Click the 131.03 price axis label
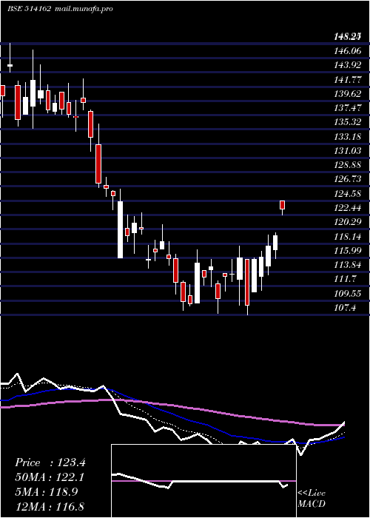The image size is (370, 518). (x=347, y=151)
